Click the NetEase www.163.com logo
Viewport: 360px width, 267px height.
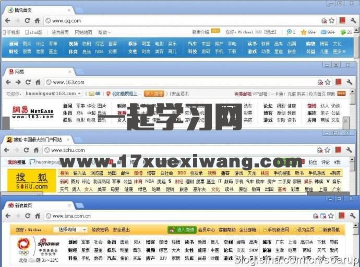click(x=33, y=112)
